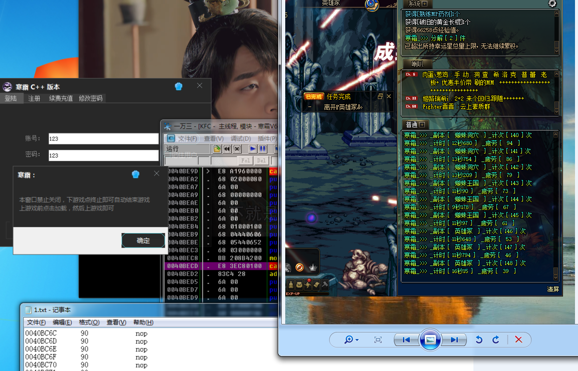Click the Notepad title bar document icon
The height and width of the screenshot is (371, 578).
click(x=28, y=310)
